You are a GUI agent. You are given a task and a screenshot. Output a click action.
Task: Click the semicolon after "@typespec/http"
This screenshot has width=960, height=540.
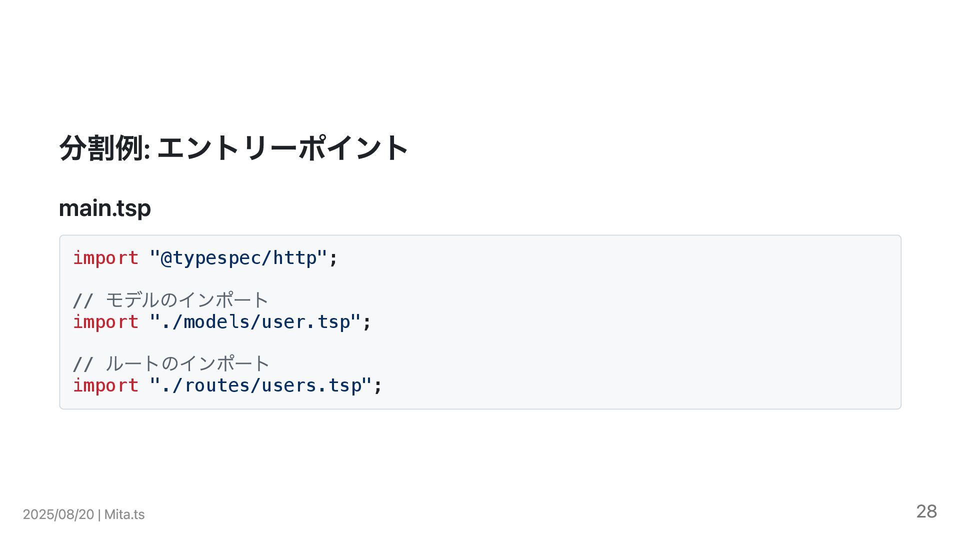[333, 259]
